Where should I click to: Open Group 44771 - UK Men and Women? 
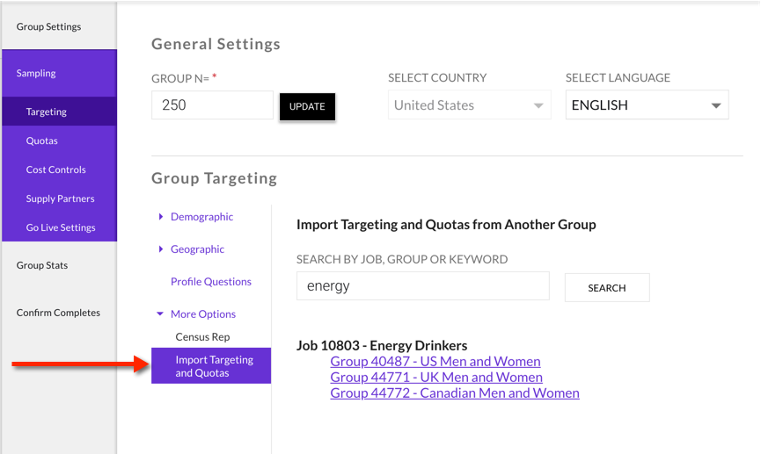(x=436, y=377)
